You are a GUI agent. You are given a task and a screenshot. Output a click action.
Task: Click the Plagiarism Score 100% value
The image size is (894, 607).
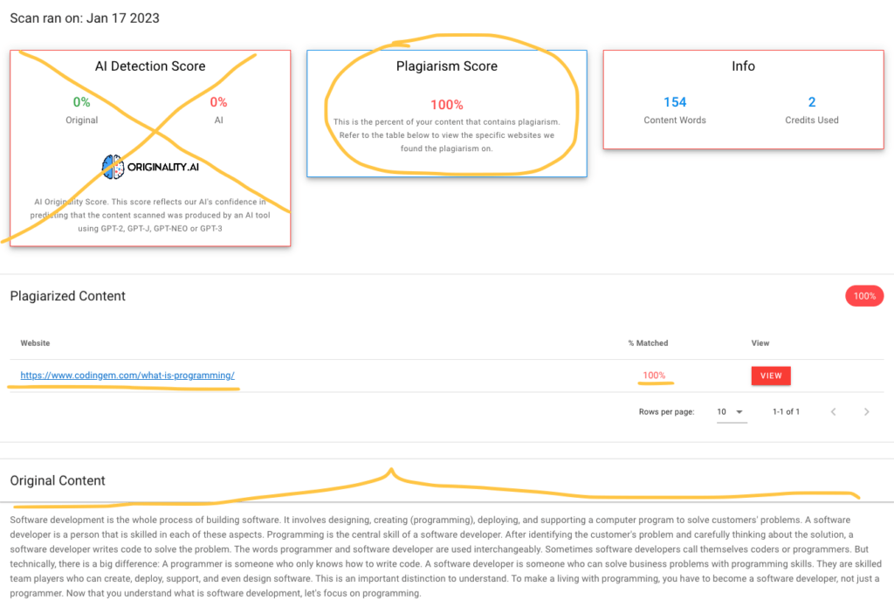pyautogui.click(x=446, y=105)
